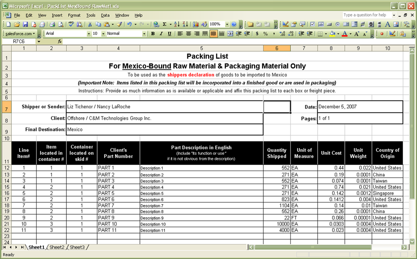Apply comma style number formatting
Image resolution: width=417 pixels, height=259 pixels.
click(x=274, y=34)
